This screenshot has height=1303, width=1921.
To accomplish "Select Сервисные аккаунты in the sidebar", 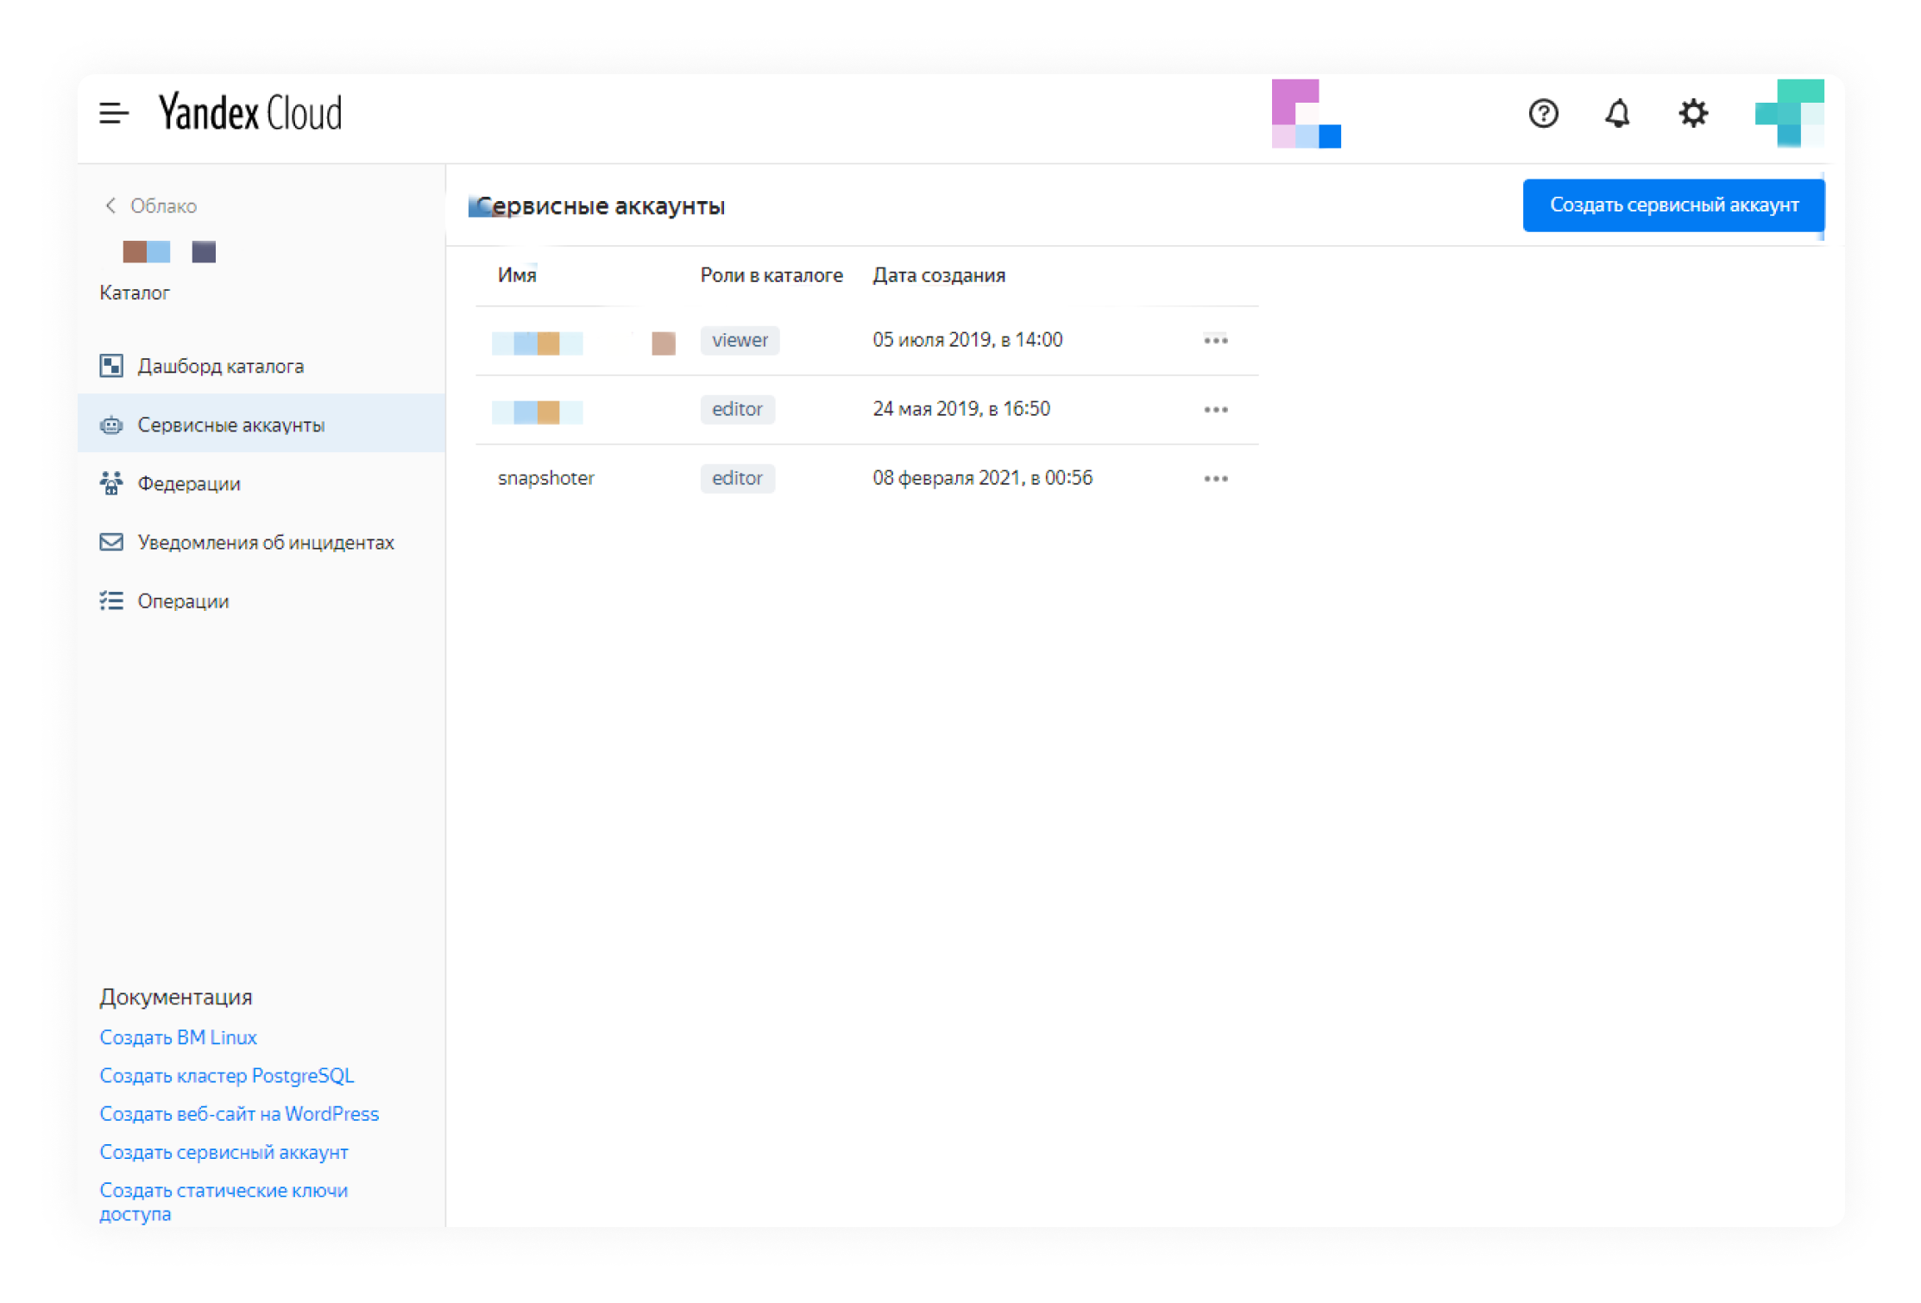I will pos(231,425).
